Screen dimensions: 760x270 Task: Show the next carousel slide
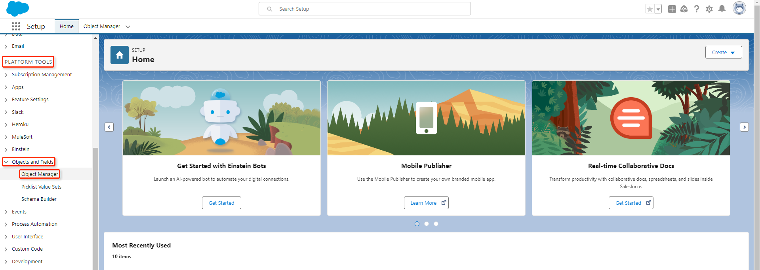(x=744, y=127)
